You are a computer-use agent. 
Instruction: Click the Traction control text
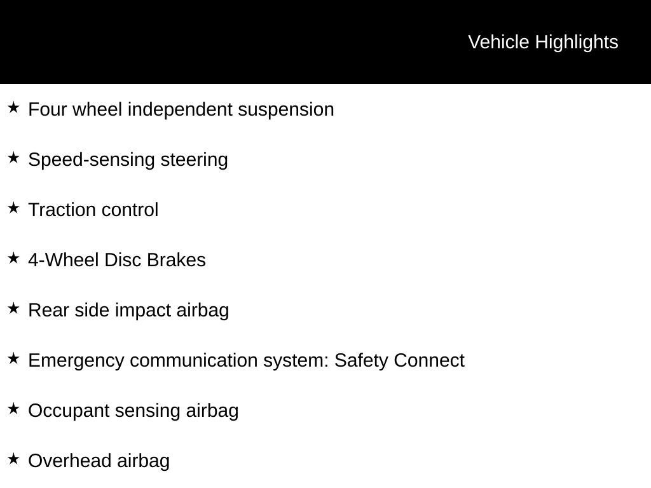[93, 210]
